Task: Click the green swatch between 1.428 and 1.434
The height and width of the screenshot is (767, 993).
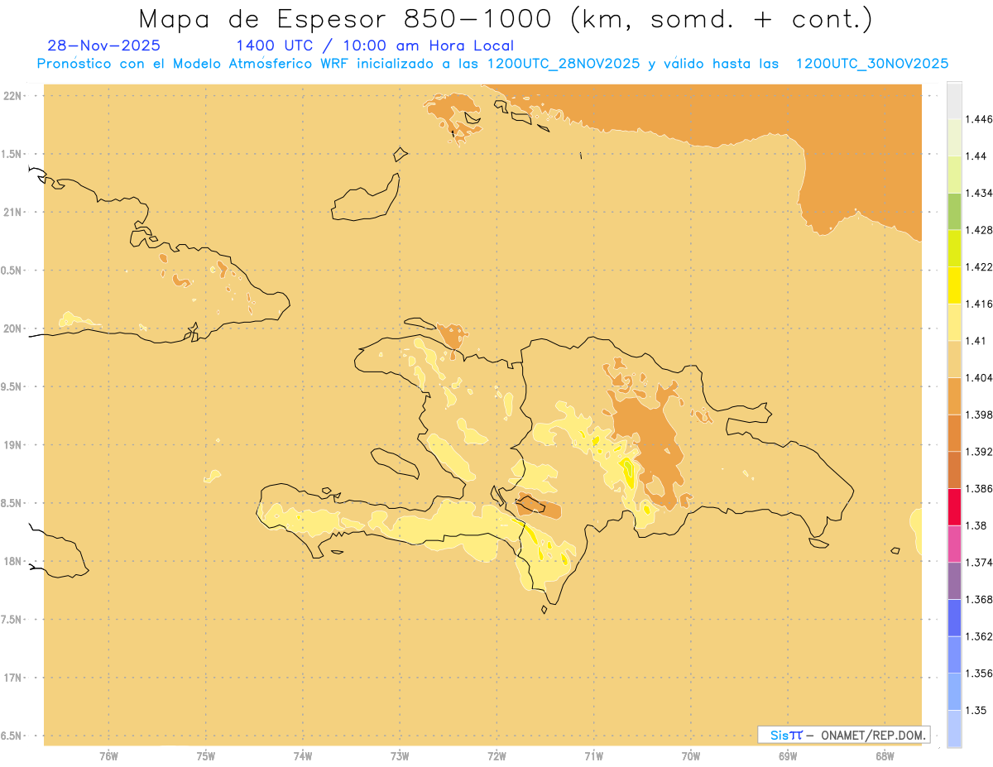Action: [x=954, y=211]
